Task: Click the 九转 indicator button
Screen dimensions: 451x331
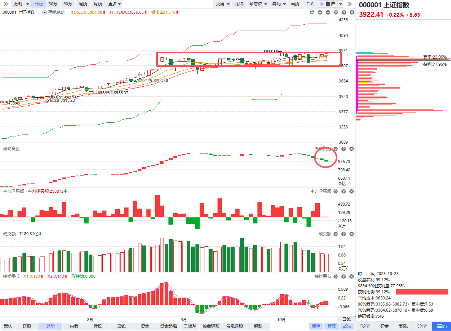Action: tap(238, 4)
